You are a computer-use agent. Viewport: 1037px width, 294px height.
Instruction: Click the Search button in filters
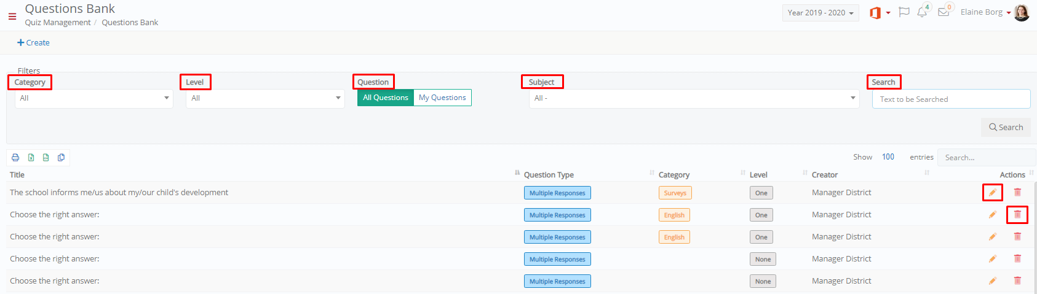coord(1006,127)
